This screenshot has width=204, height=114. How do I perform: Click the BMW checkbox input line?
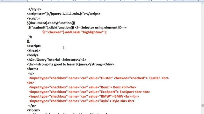pos(84,96)
